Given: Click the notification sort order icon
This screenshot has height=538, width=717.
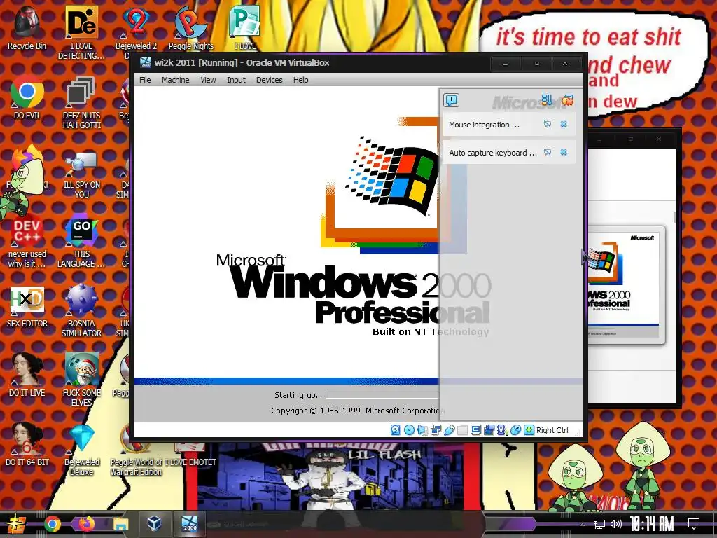Looking at the screenshot, I should click(x=547, y=99).
